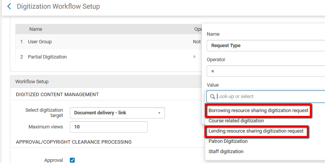Select the User Group rule row
Image resolution: width=325 pixels, height=163 pixels.
(x=40, y=42)
